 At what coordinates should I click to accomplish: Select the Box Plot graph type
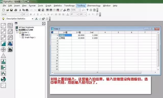click(x=3, y=73)
